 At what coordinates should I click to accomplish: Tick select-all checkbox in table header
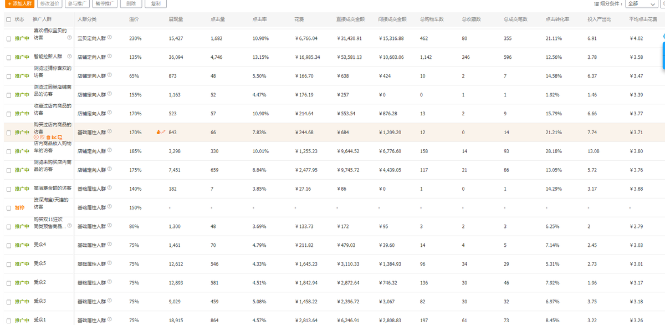(8, 19)
